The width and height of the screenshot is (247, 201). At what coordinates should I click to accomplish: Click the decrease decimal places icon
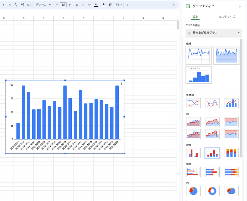click(x=16, y=5)
